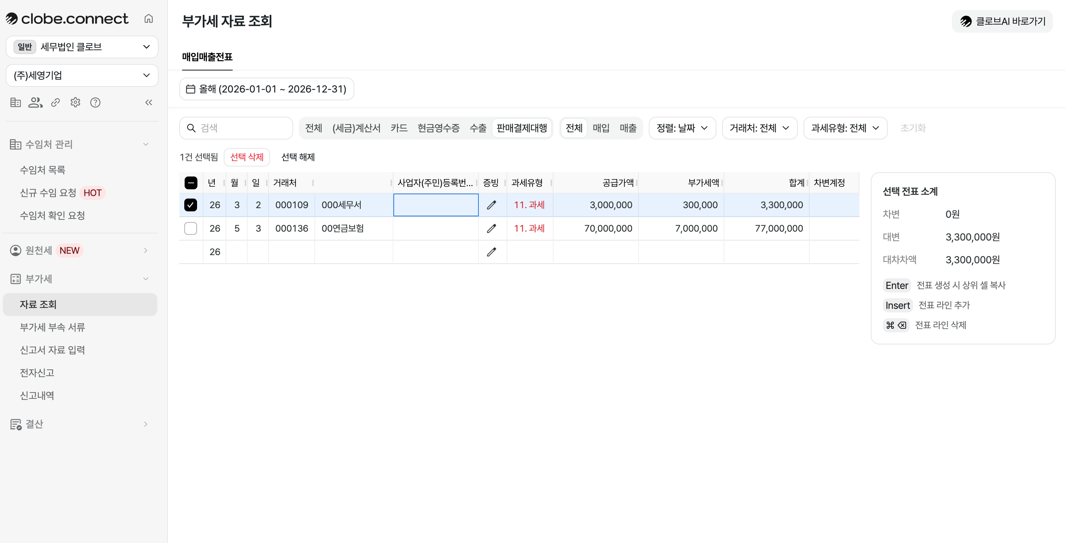Expand the 원천세 section

[80, 251]
